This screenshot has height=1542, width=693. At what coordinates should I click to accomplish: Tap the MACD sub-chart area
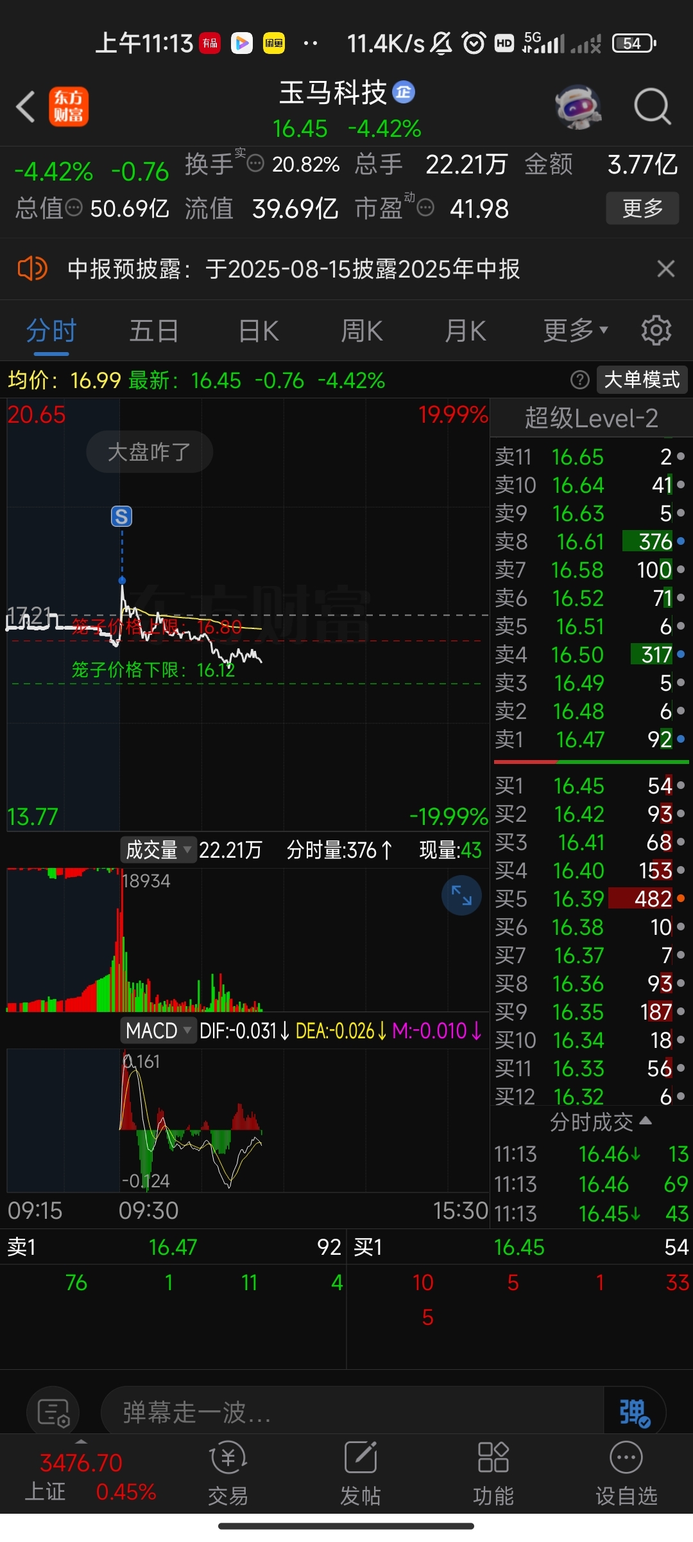click(248, 1121)
